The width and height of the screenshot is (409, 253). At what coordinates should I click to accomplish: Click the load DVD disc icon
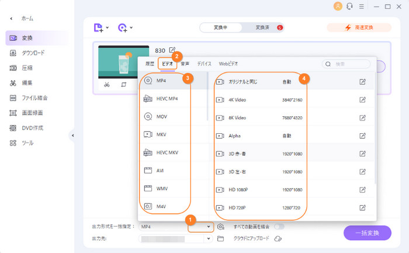(x=122, y=27)
